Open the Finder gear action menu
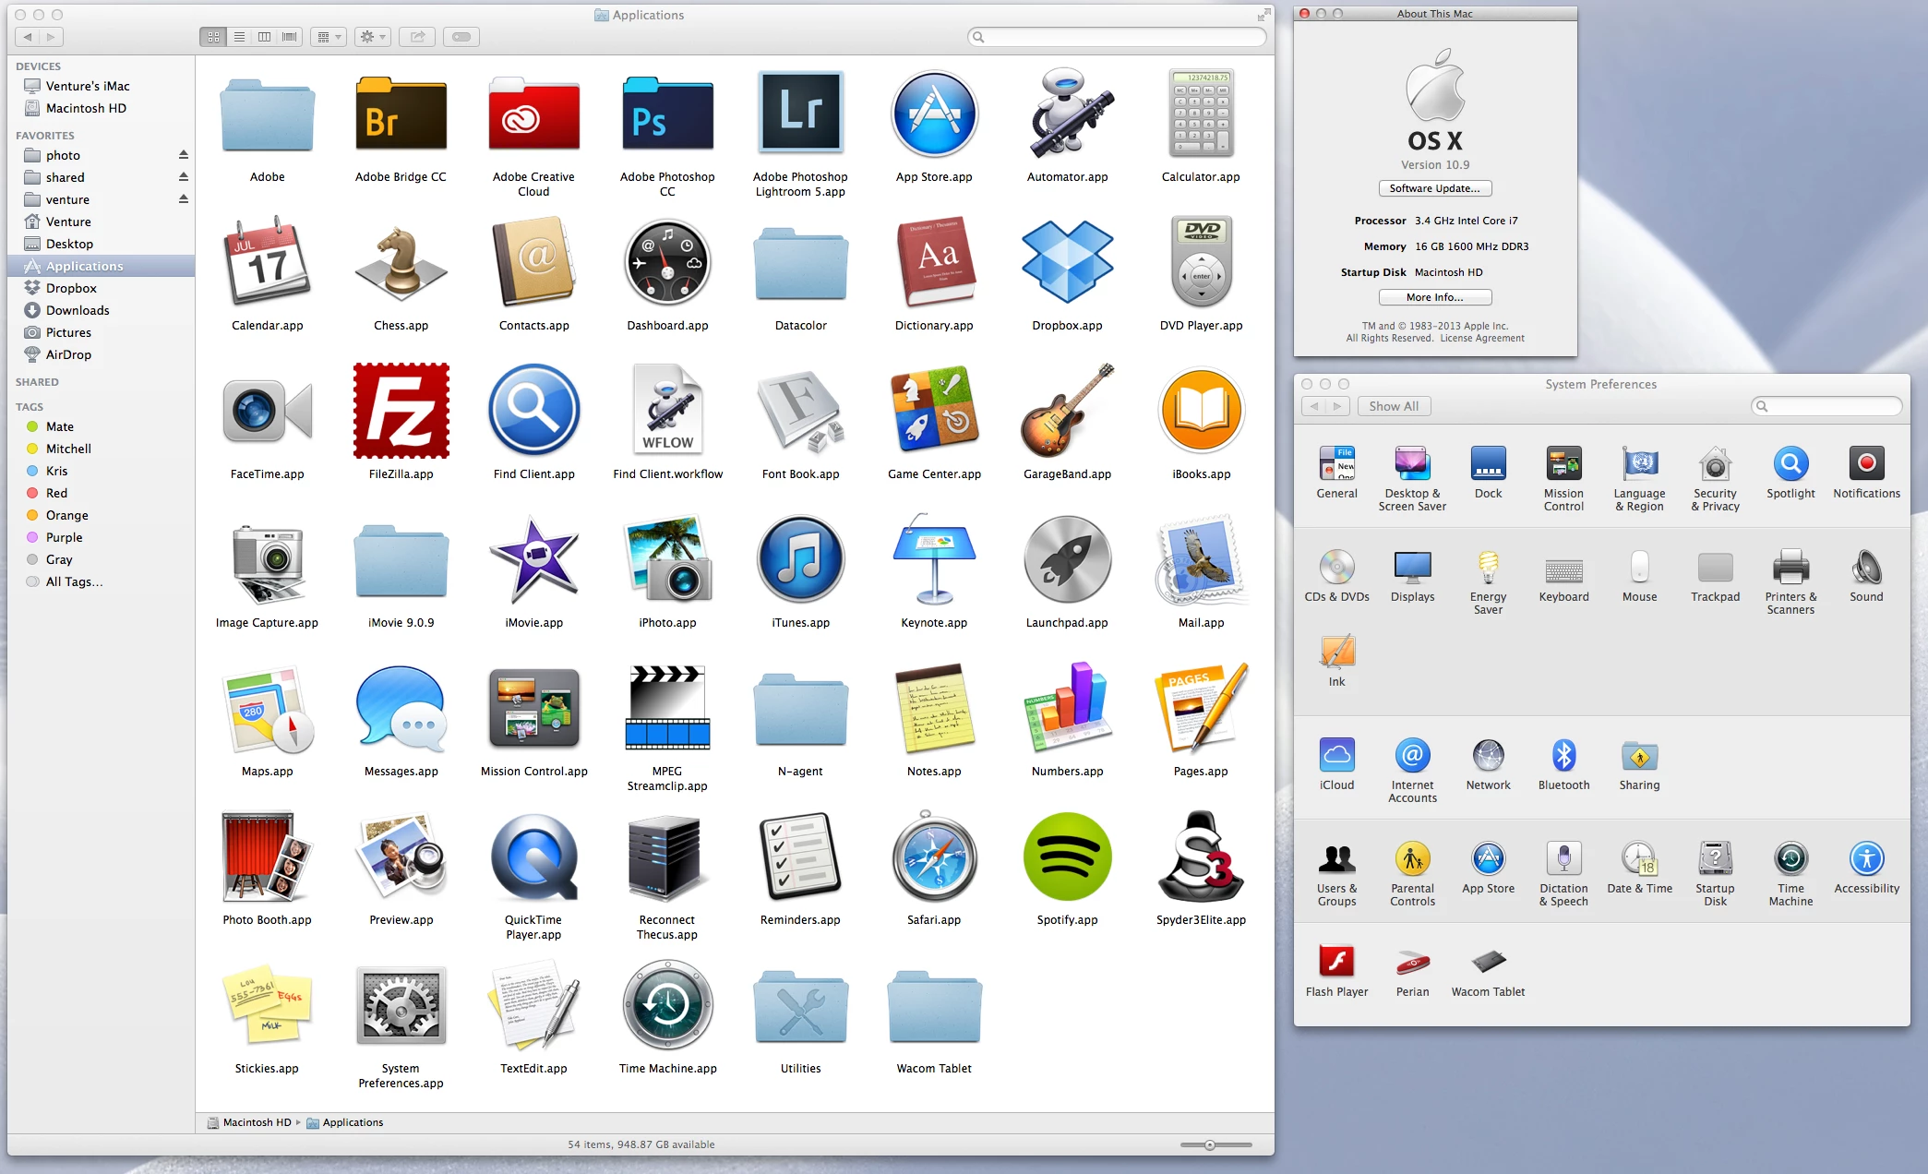The width and height of the screenshot is (1928, 1174). [372, 37]
